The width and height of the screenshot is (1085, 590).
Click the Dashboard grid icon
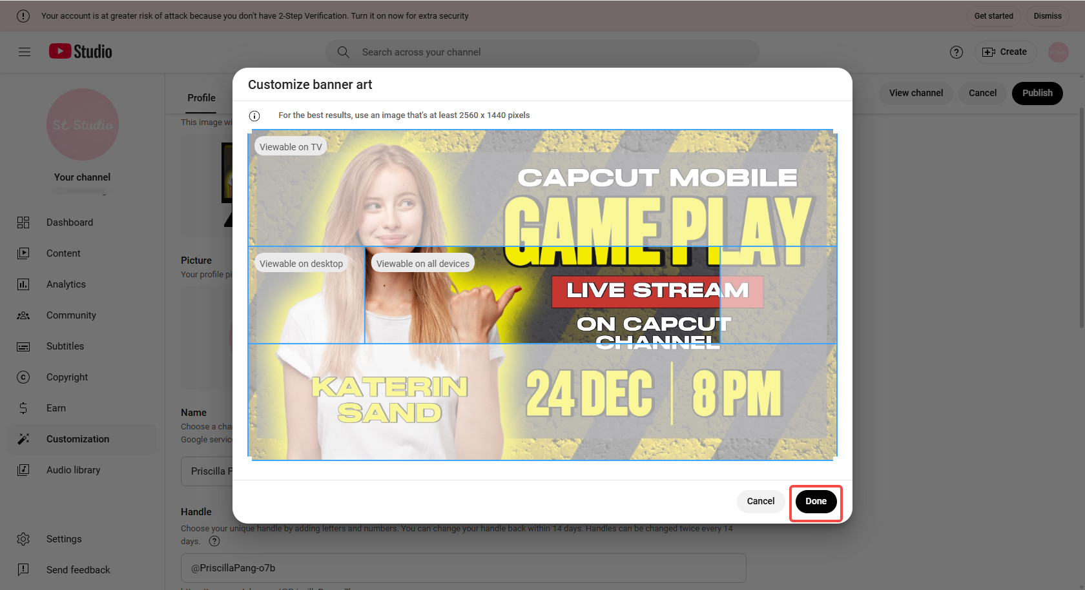pos(23,222)
